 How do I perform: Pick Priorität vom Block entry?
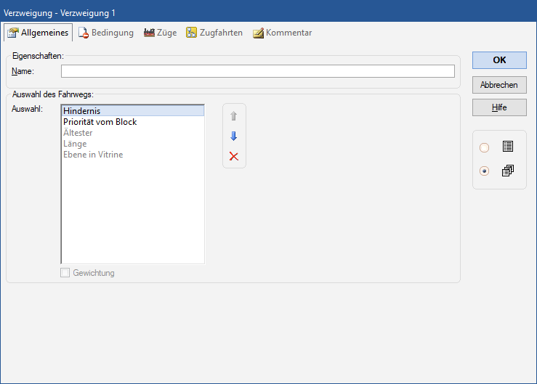click(100, 122)
